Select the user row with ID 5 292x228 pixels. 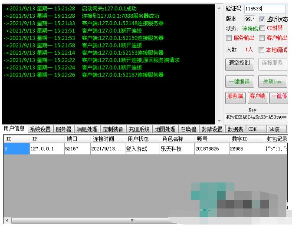(87, 149)
